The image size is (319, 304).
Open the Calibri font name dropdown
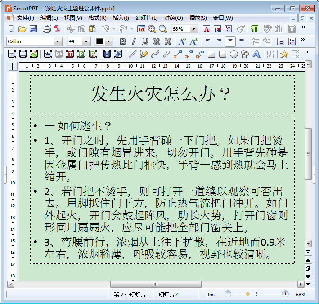(58, 41)
